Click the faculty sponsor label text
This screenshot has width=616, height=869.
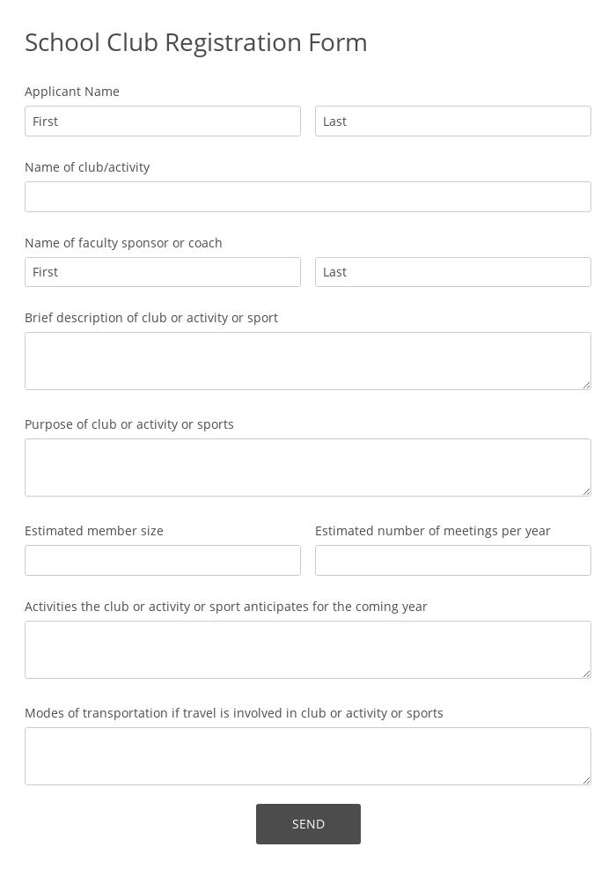tap(123, 243)
